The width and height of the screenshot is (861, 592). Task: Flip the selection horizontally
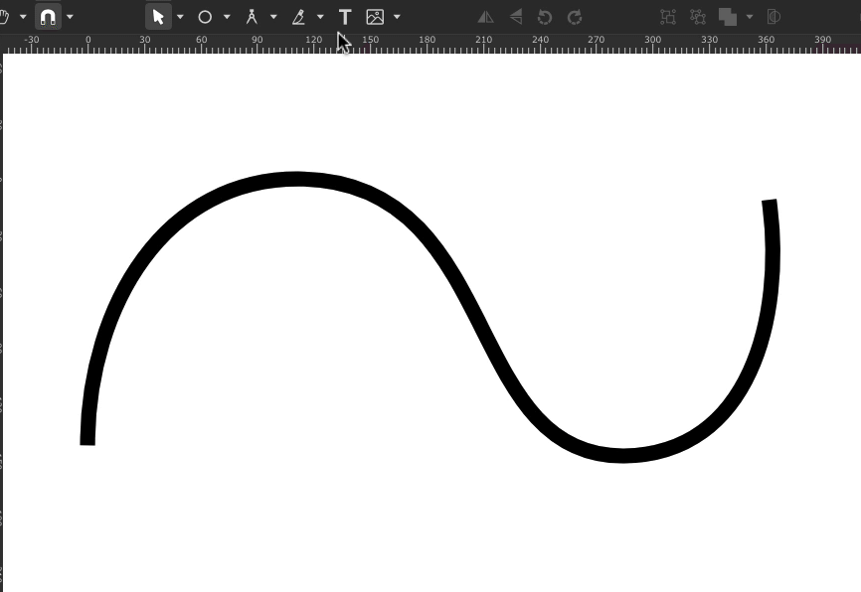click(x=485, y=17)
